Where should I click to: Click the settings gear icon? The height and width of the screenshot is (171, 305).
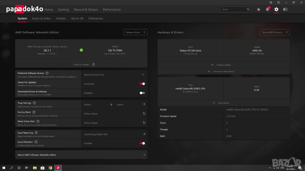276,9
